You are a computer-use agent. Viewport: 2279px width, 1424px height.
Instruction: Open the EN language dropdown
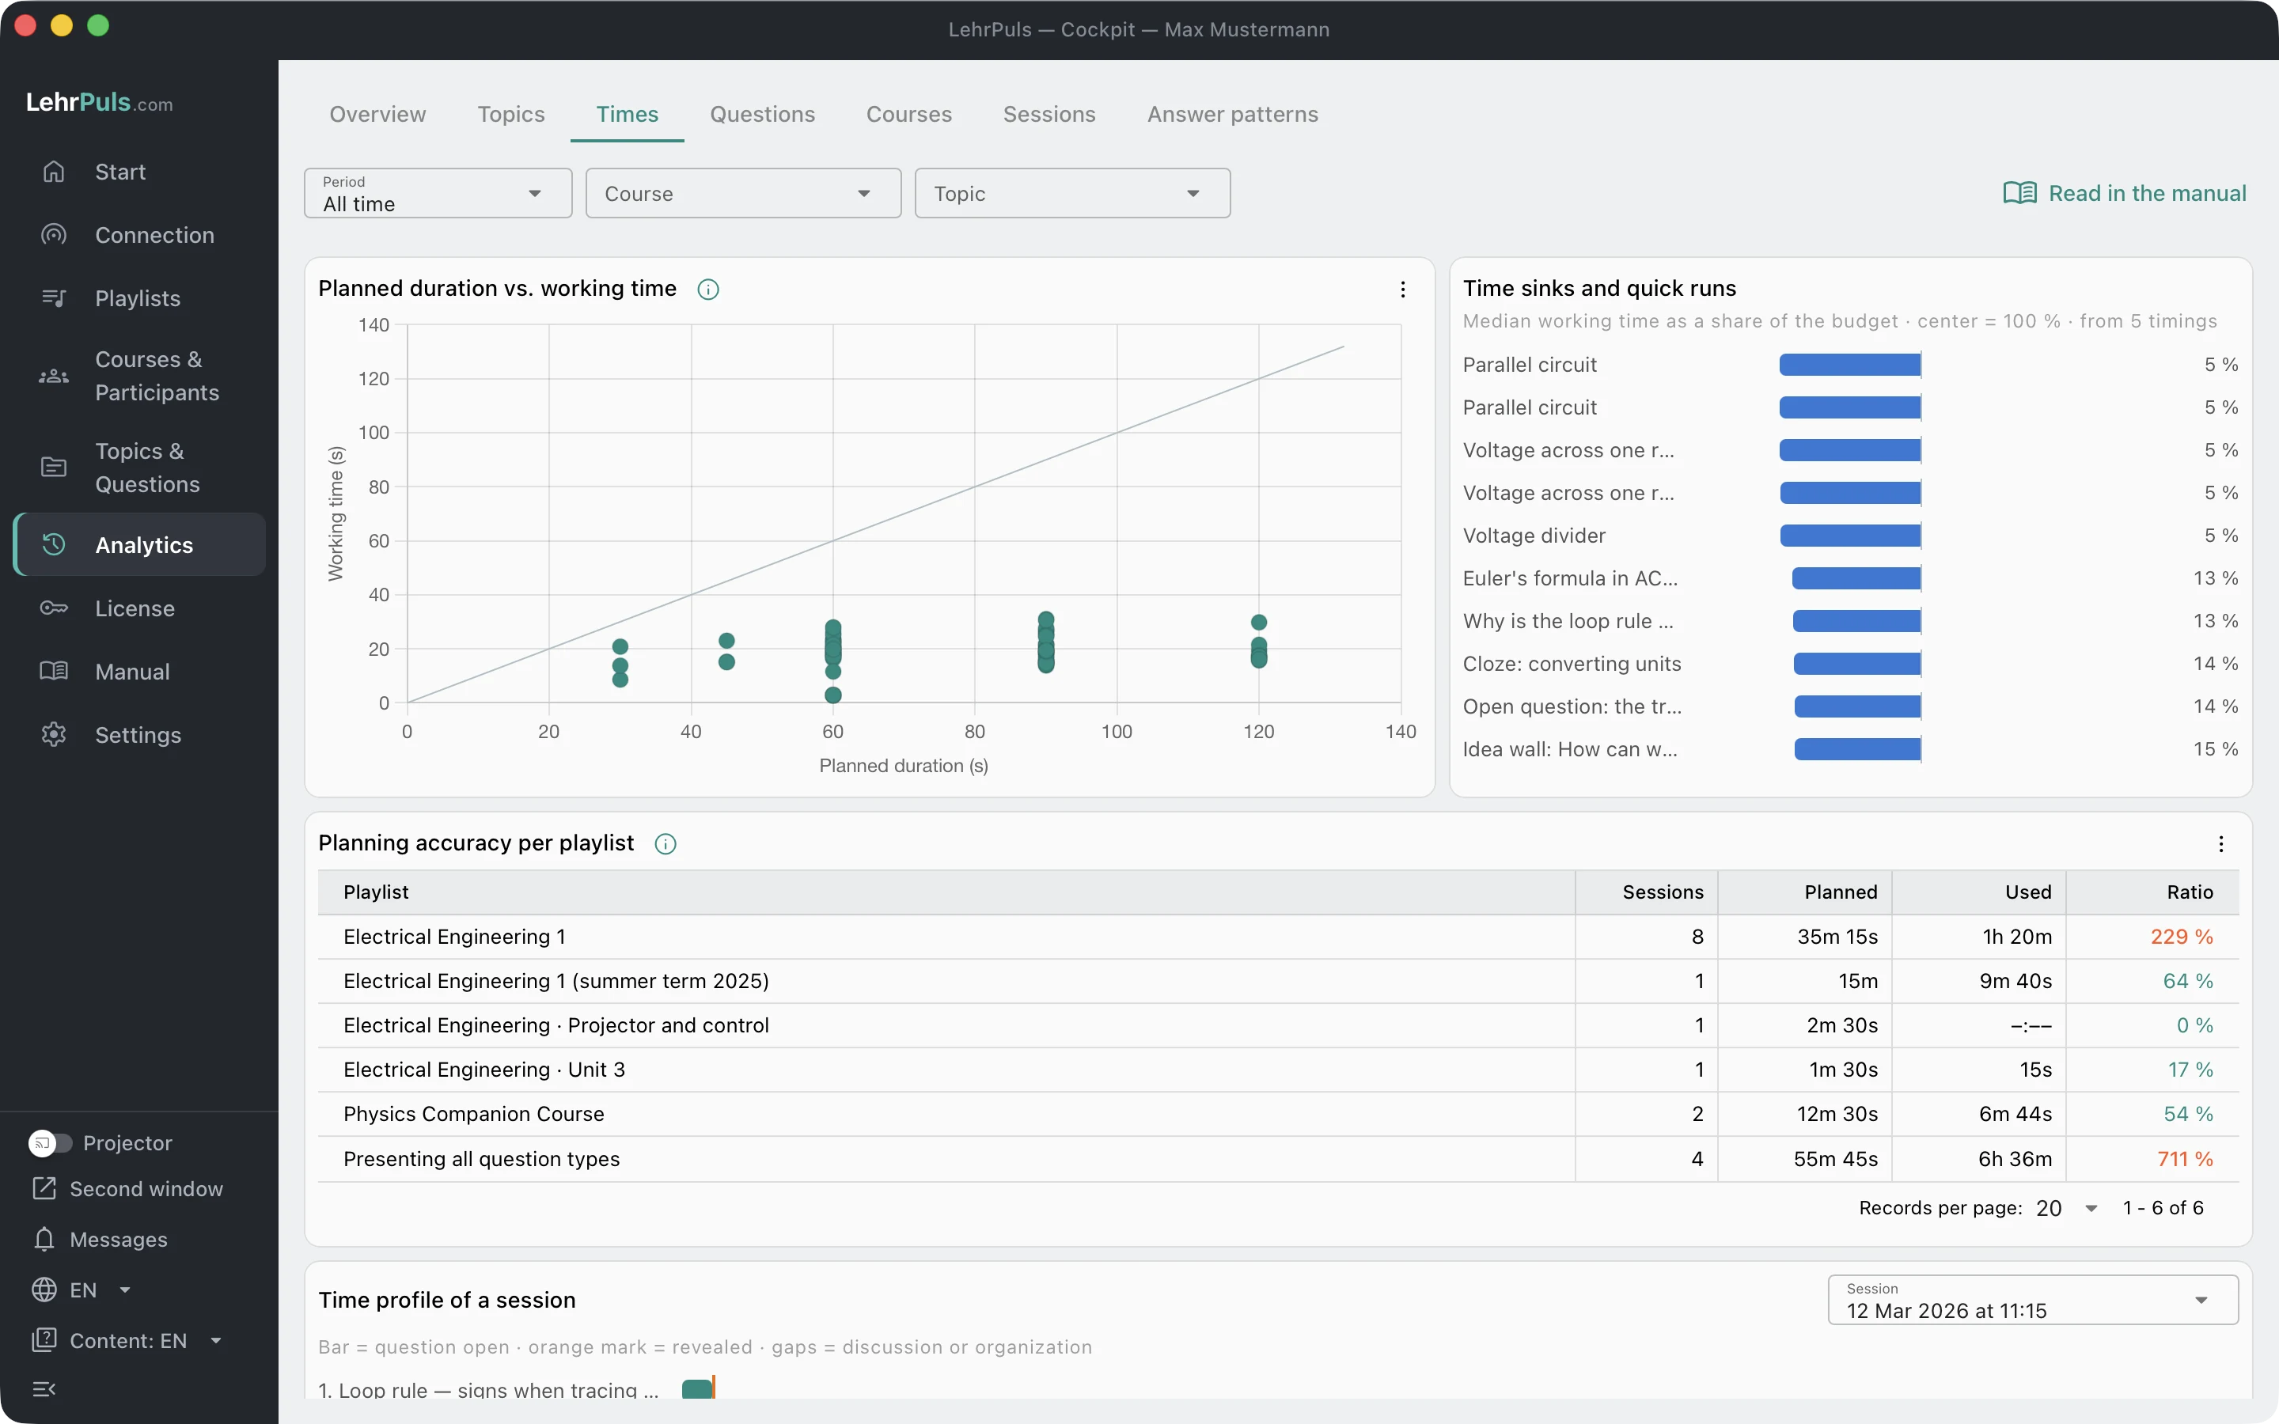82,1290
